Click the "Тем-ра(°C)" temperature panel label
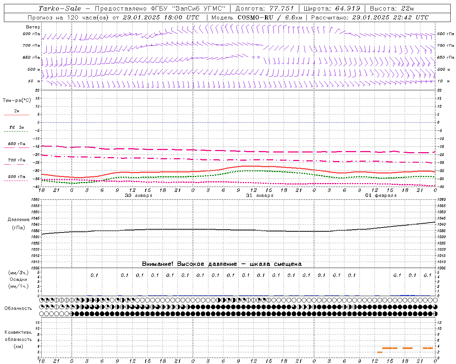Viewport: 456px width, 364px height. point(17,100)
